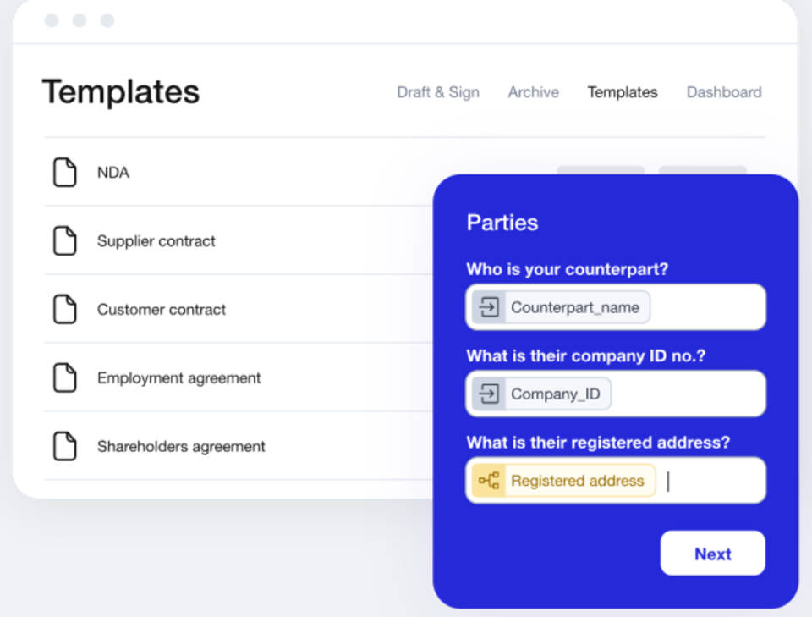Click the document icon next to NDA
Screen dimensions: 812x617
click(65, 172)
